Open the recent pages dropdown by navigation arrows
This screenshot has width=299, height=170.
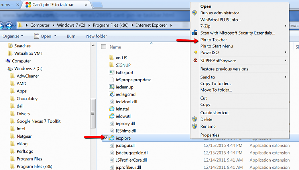[14, 25]
